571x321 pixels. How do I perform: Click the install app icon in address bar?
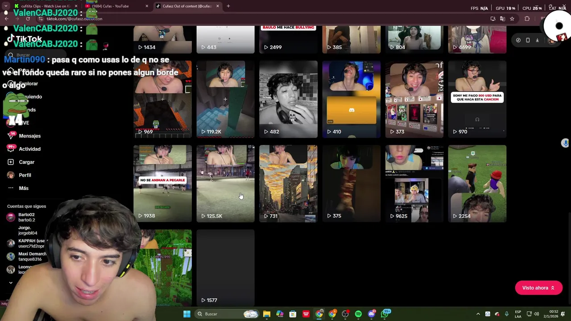pyautogui.click(x=493, y=19)
